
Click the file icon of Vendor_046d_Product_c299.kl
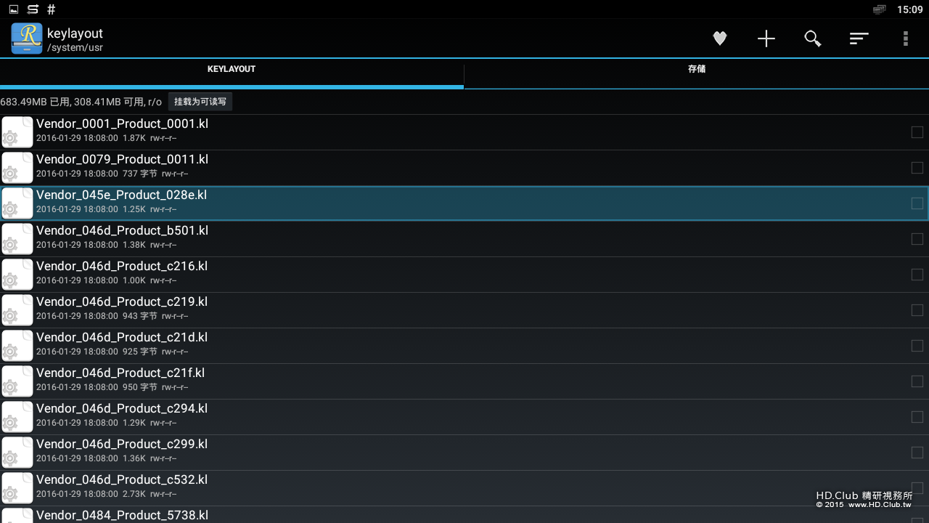[x=17, y=453]
